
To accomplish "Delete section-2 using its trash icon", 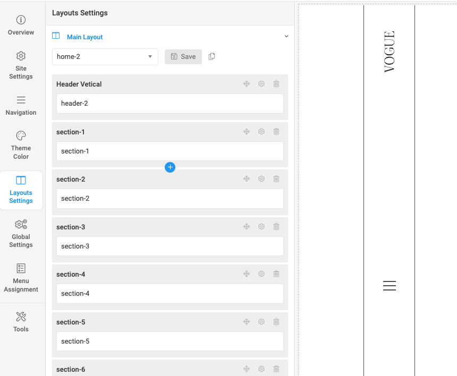I will (x=276, y=179).
